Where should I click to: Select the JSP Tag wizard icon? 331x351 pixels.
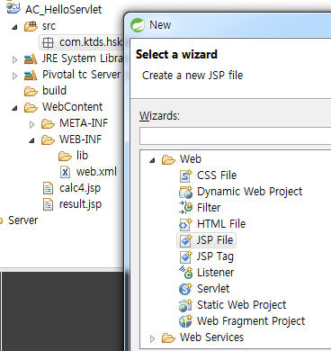pyautogui.click(x=185, y=256)
